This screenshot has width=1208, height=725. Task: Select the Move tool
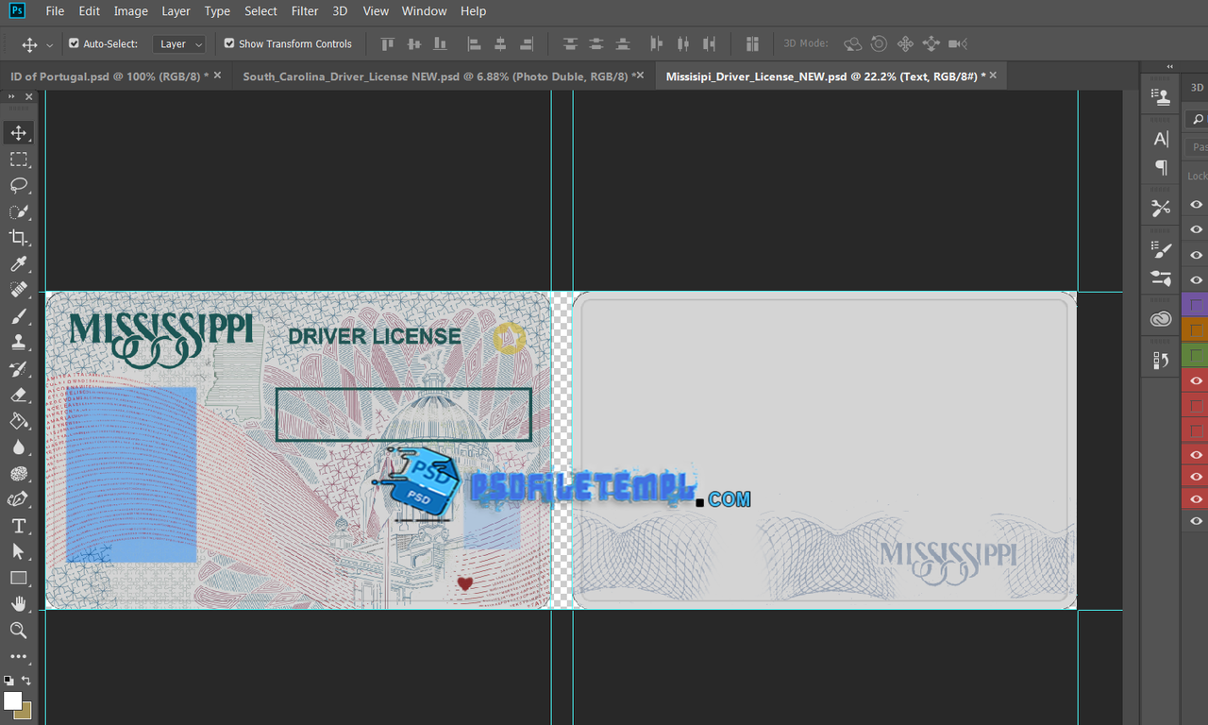[19, 133]
